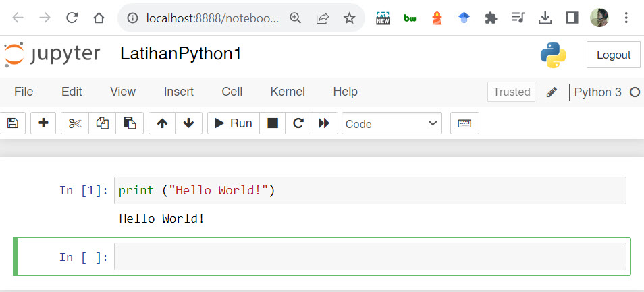Open the green bw extension icon

410,18
